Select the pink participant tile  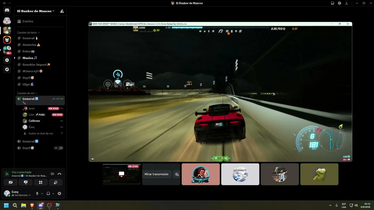201,174
